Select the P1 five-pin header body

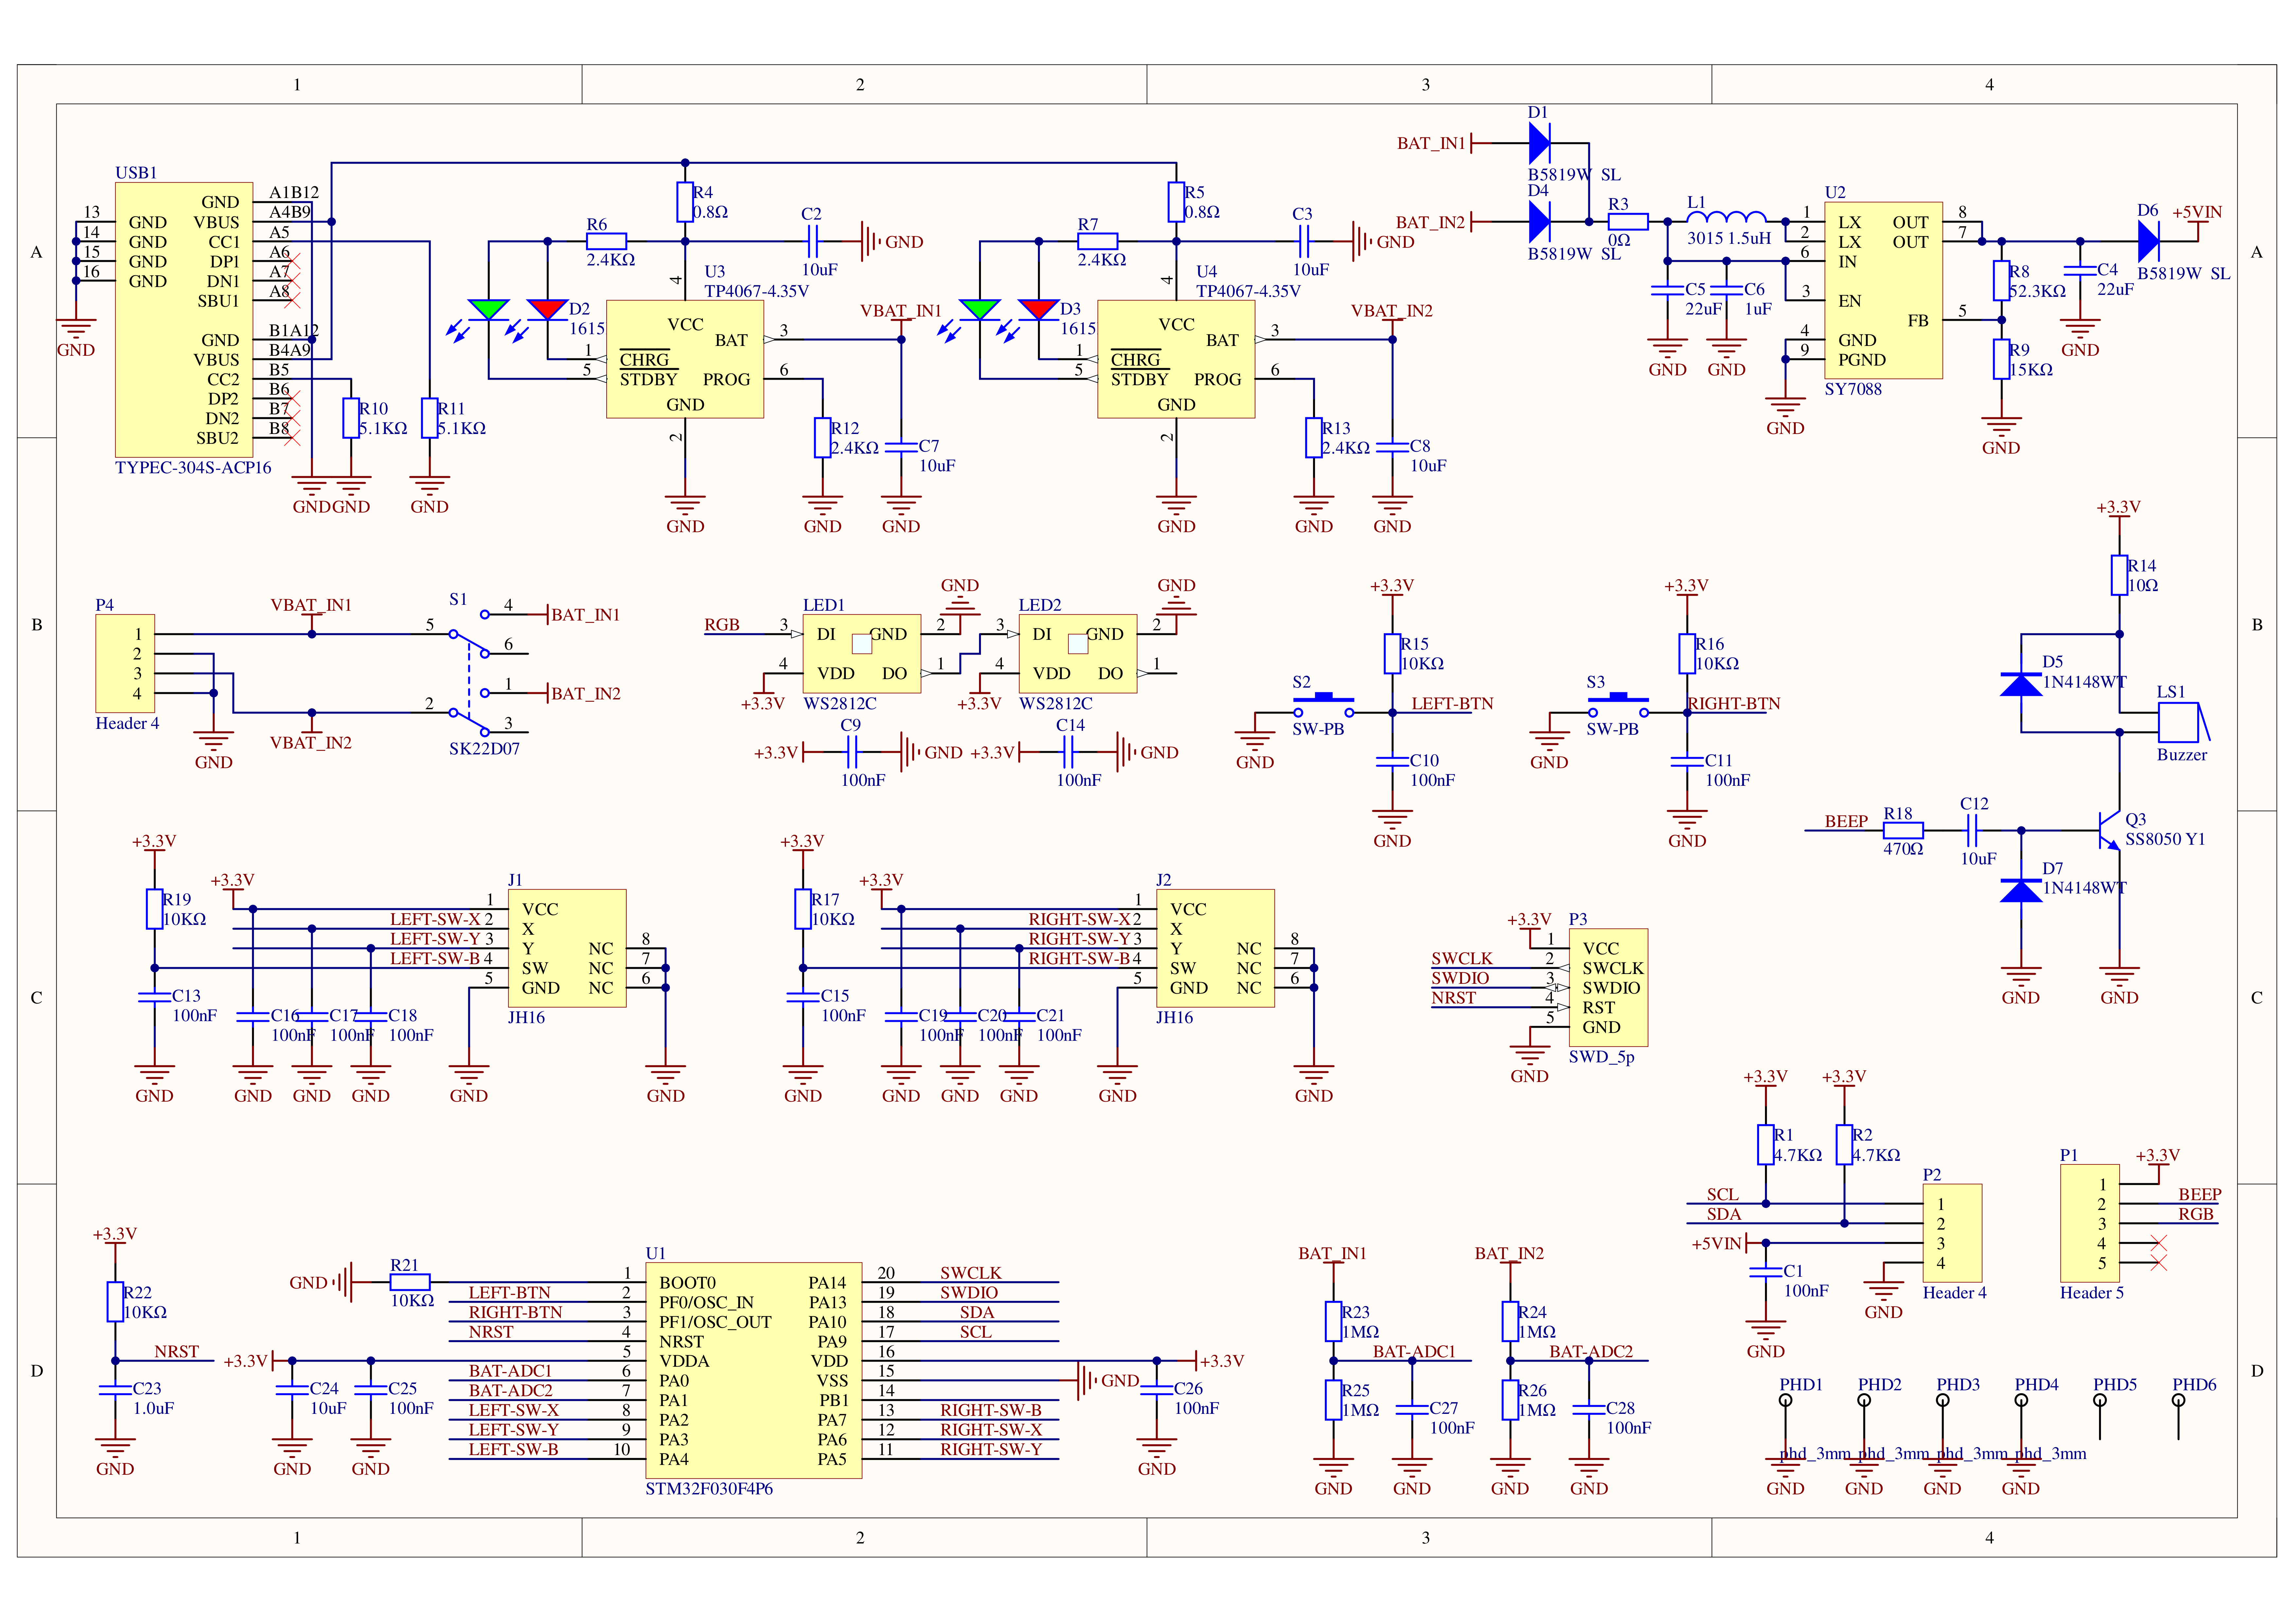2090,1223
